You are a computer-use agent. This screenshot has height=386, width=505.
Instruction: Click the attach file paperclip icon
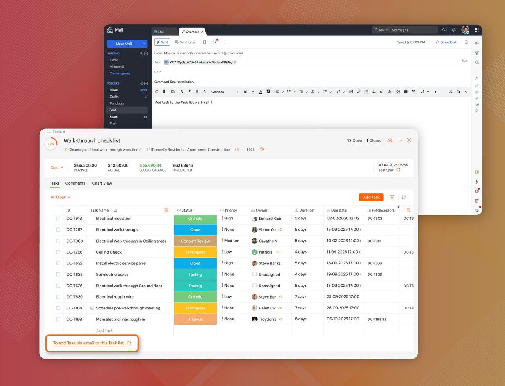[156, 92]
